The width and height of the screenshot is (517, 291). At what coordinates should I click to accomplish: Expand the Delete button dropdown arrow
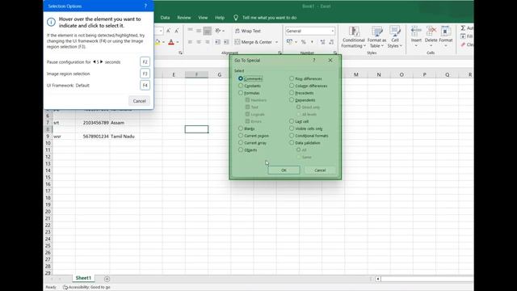coord(431,46)
